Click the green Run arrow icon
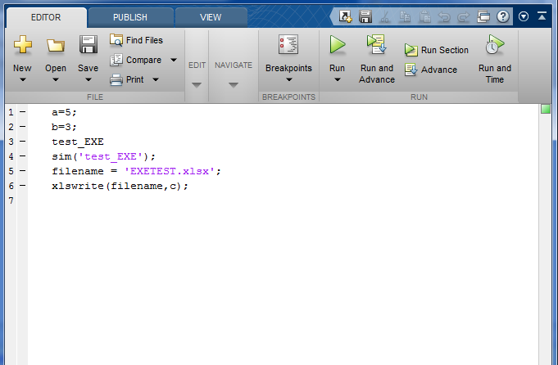This screenshot has height=365, width=558. point(337,45)
